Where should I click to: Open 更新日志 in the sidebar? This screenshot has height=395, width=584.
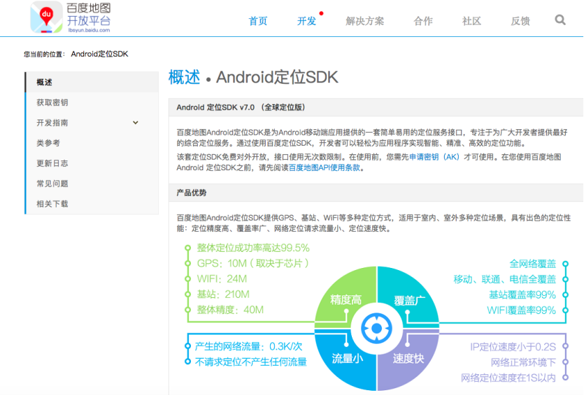pyautogui.click(x=92, y=163)
